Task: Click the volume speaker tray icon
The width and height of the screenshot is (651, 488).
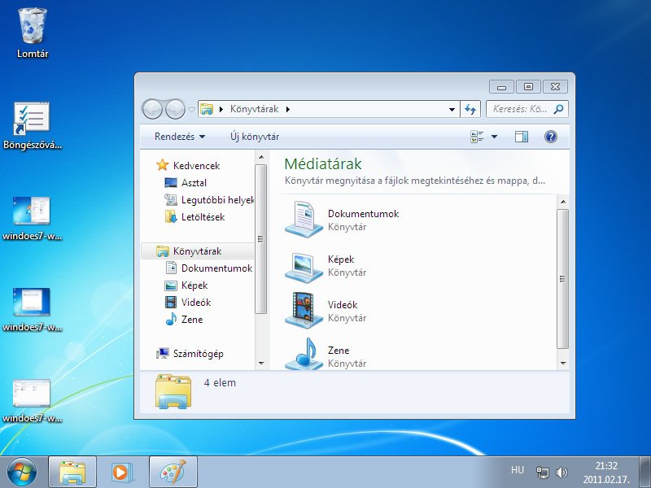Action: tap(561, 473)
